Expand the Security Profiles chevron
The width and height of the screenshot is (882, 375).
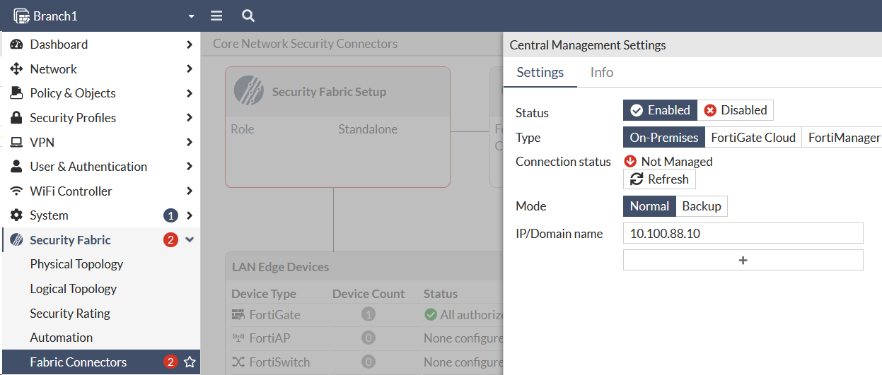pos(189,118)
